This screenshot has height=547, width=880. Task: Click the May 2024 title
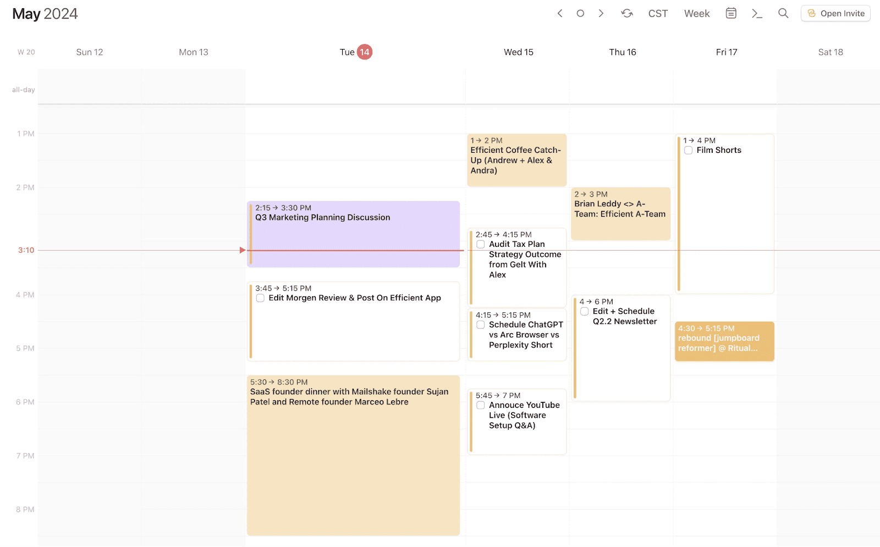coord(45,13)
